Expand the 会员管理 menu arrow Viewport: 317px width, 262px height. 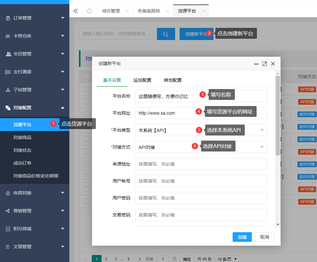click(x=63, y=54)
